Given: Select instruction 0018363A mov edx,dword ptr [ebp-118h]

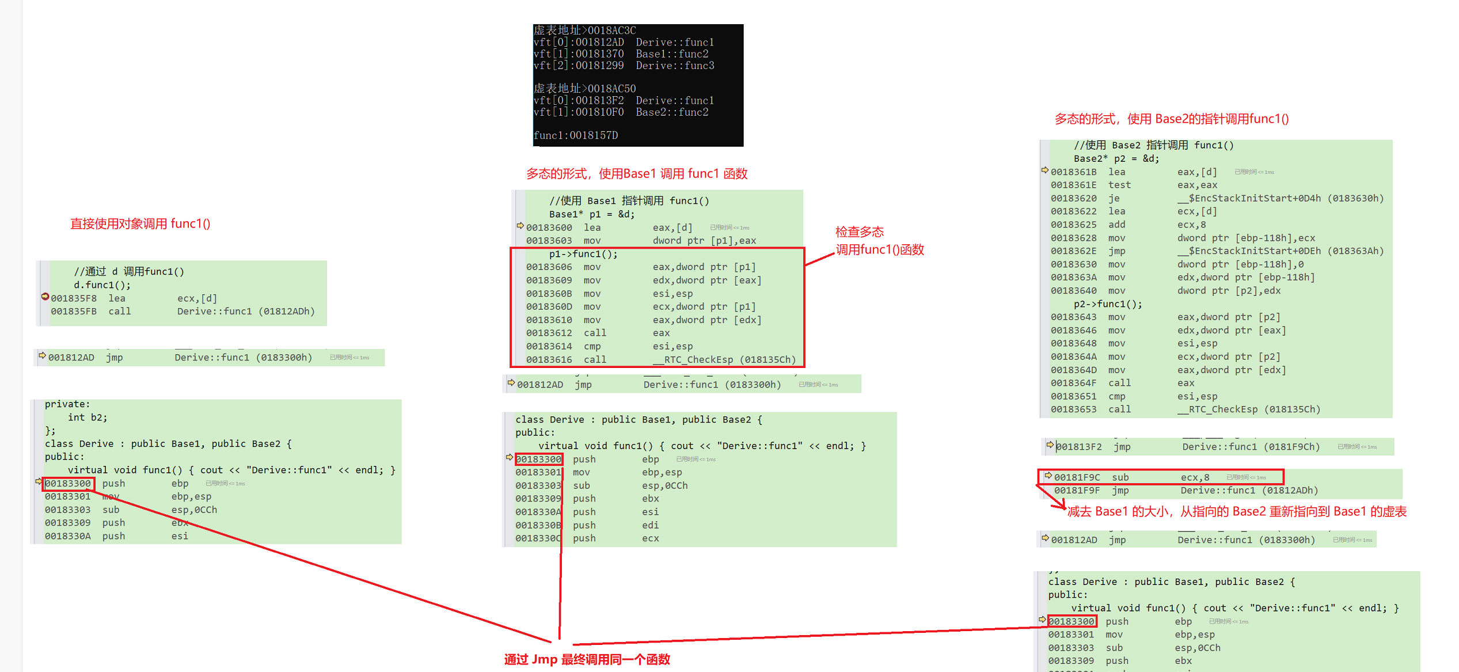Looking at the screenshot, I should point(1183,278).
